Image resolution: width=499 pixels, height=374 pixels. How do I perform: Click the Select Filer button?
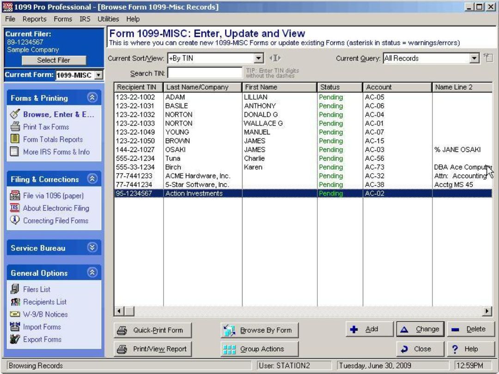tap(54, 60)
